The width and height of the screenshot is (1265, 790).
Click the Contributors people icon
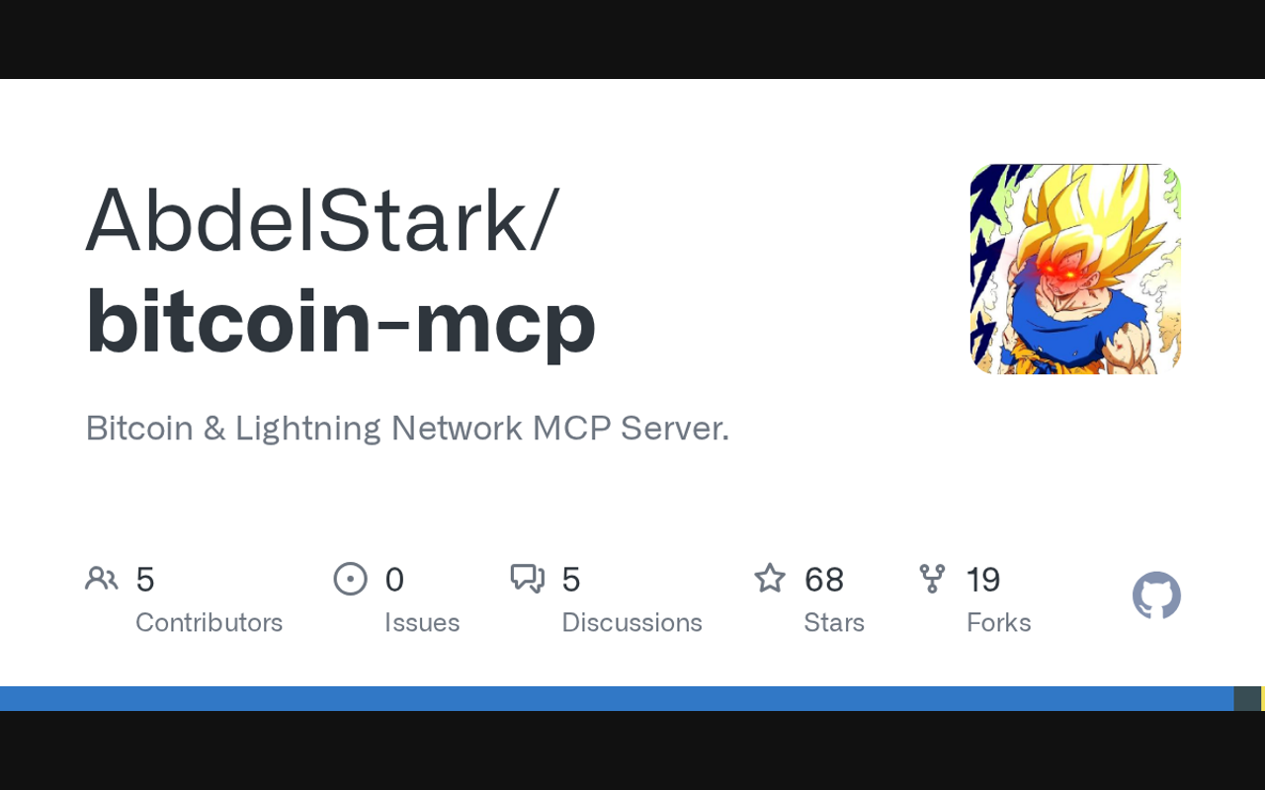point(102,579)
